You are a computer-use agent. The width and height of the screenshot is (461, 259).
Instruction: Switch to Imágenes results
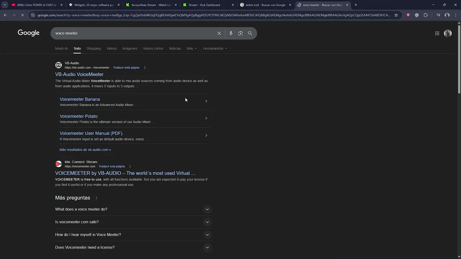tap(130, 48)
